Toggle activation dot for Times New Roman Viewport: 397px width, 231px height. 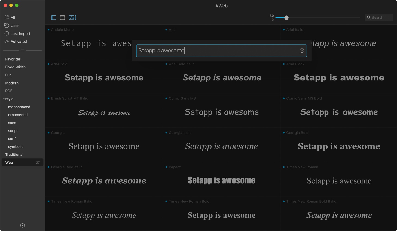(x=284, y=167)
